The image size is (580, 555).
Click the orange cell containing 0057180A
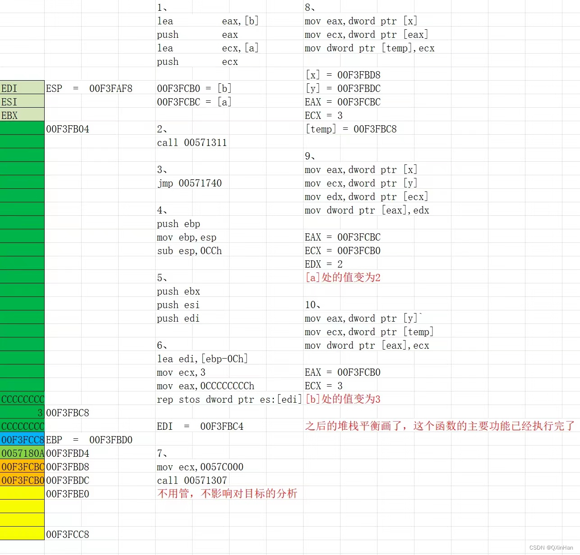(x=22, y=454)
